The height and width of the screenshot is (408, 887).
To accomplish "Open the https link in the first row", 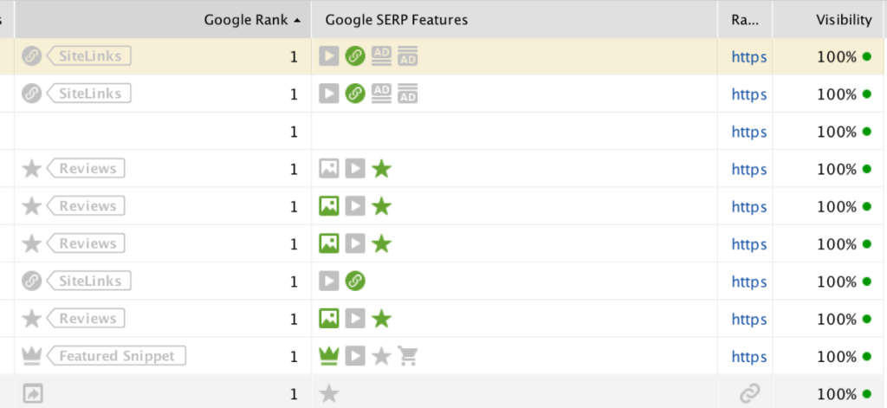I will click(749, 56).
